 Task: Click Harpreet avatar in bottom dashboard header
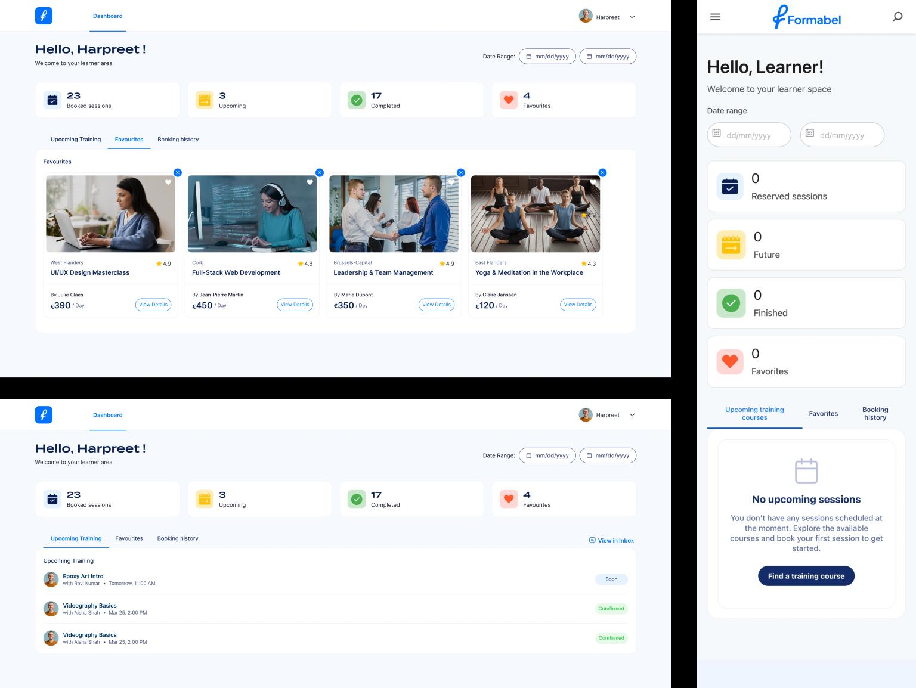click(x=586, y=415)
